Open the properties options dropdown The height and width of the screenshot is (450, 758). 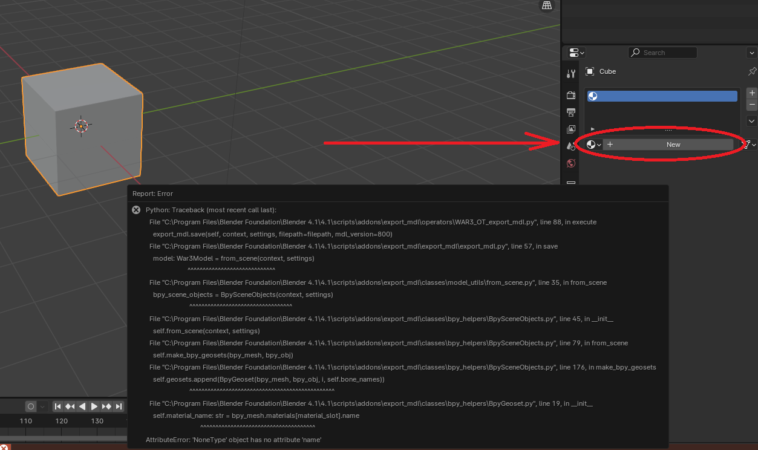pos(752,53)
